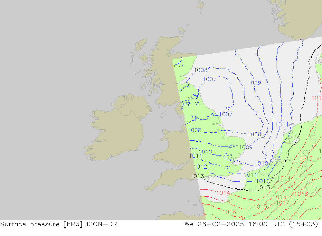Click the 1009 label by East Anglia coast

[x=246, y=147]
